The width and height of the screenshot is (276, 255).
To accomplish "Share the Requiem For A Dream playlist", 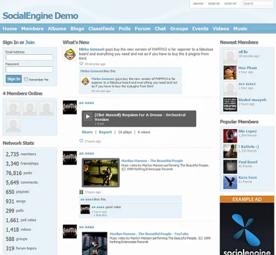I will (x=87, y=132).
